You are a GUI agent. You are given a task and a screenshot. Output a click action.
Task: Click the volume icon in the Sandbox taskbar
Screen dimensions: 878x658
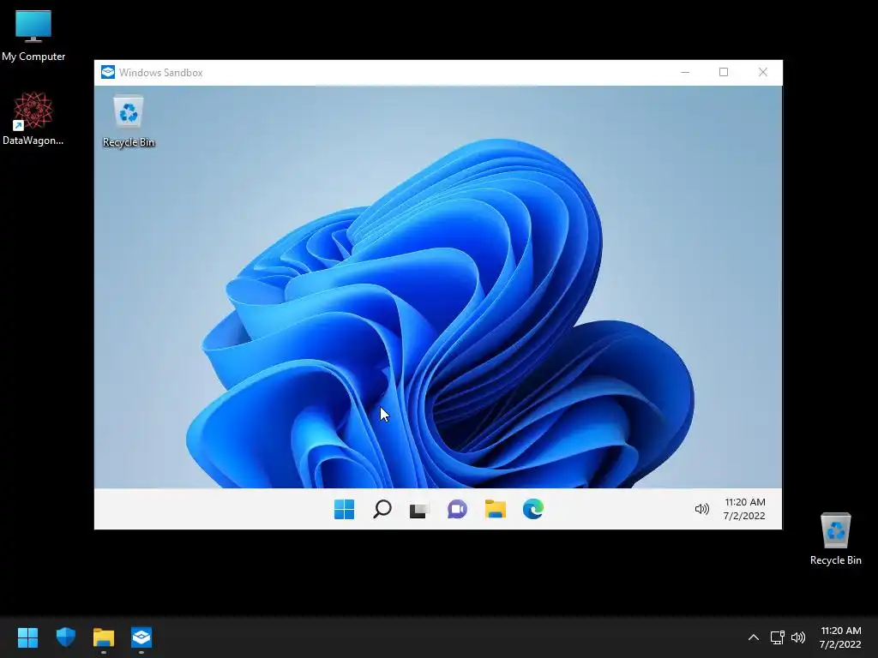tap(701, 509)
